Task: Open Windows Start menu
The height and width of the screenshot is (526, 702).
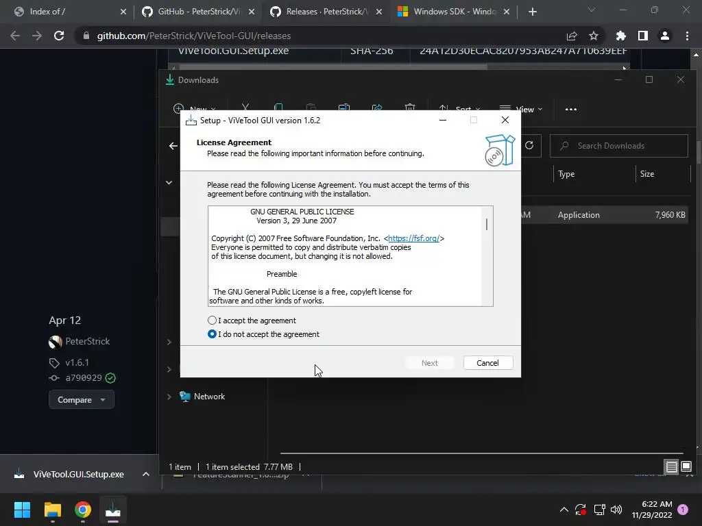Action: [x=22, y=510]
